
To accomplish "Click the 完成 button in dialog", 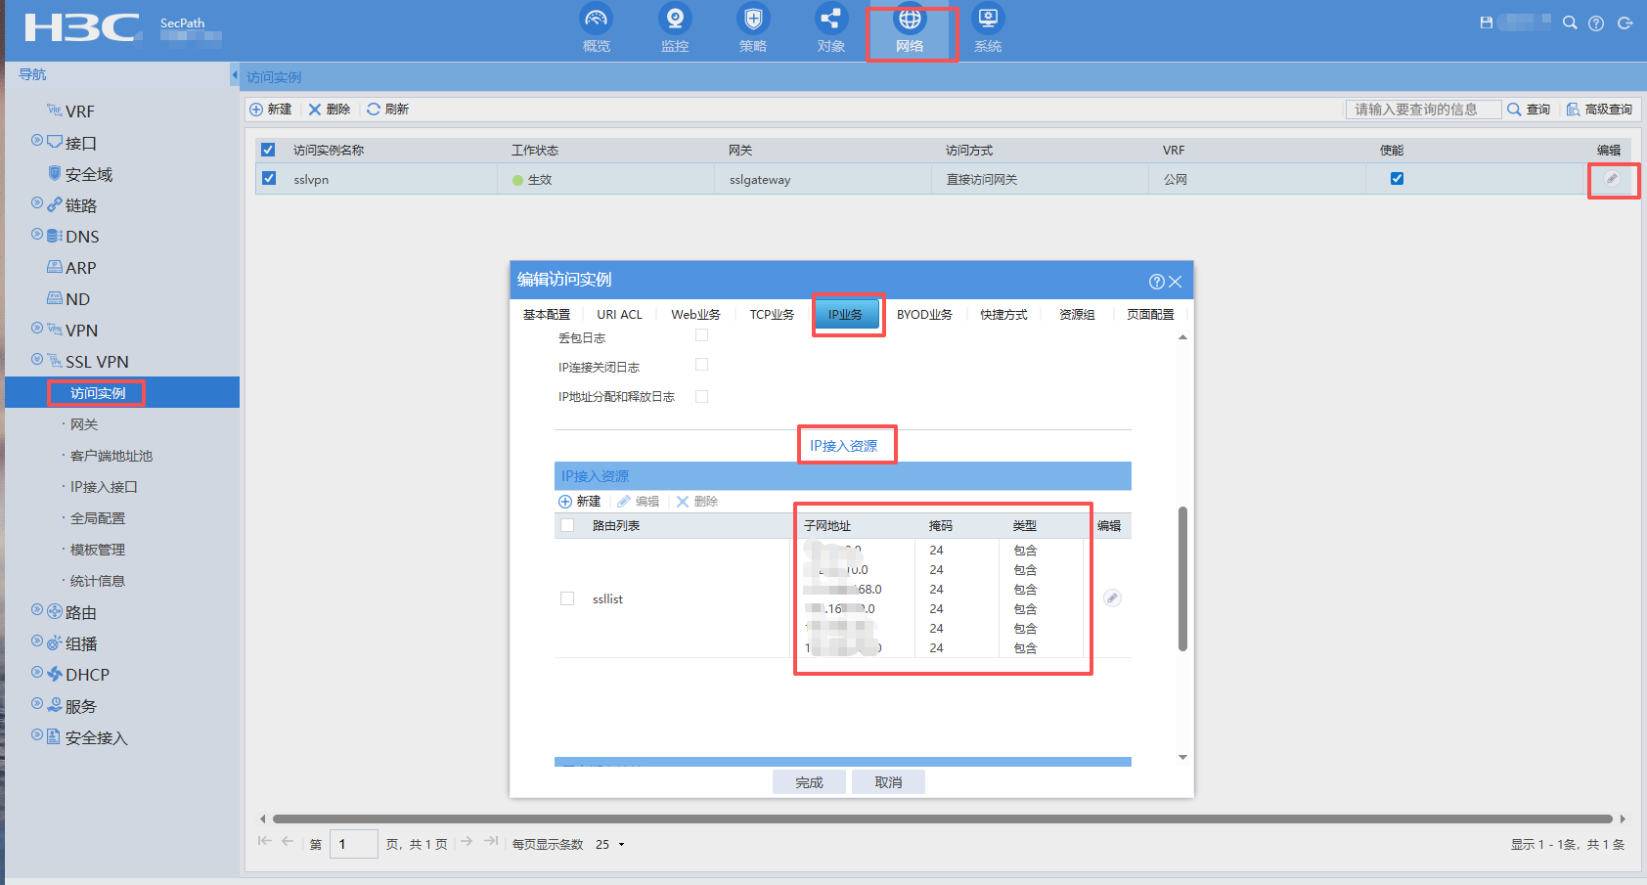I will tap(809, 782).
